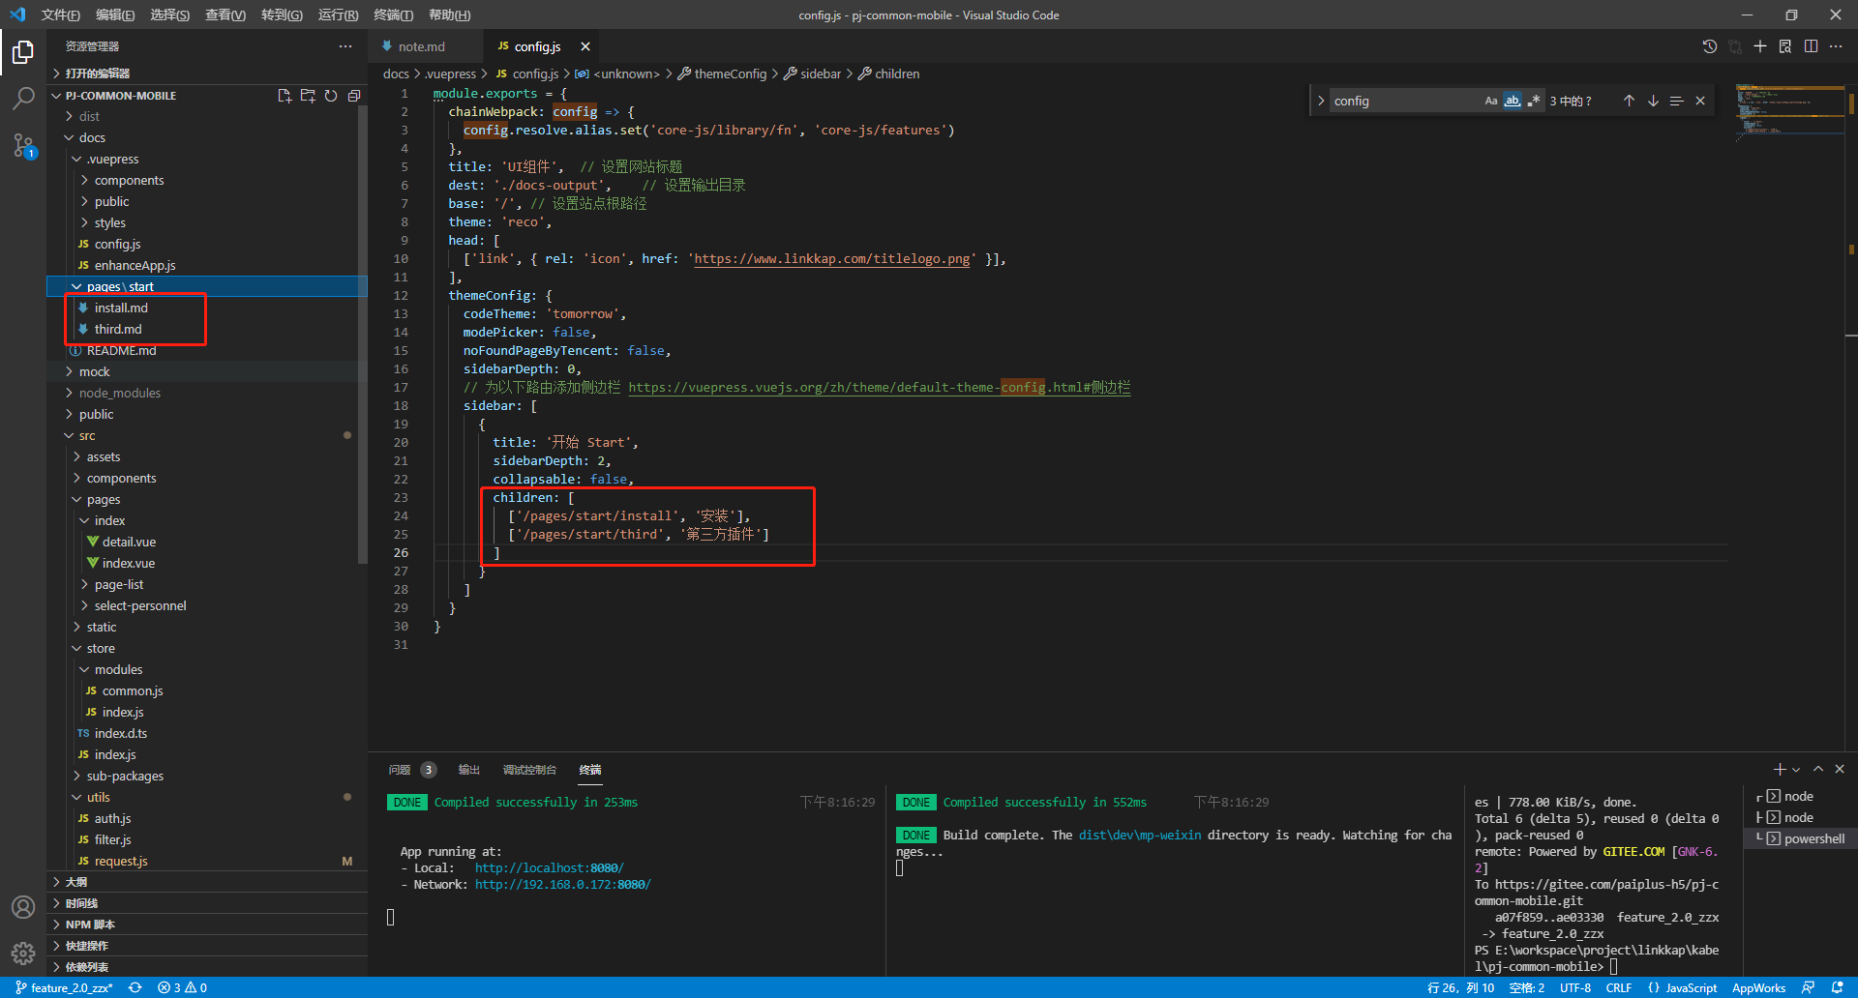Create a new folder in explorer
This screenshot has width=1858, height=998.
(308, 96)
